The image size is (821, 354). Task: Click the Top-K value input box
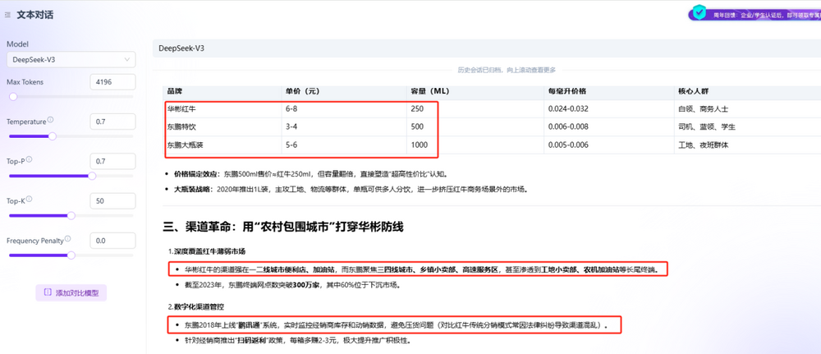pyautogui.click(x=112, y=200)
